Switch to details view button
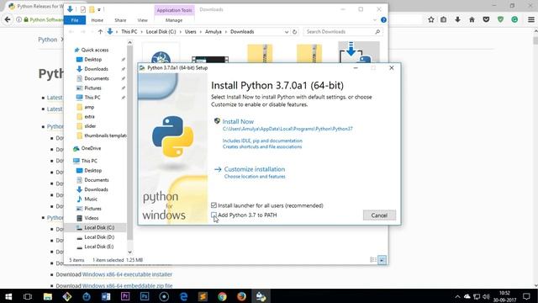538x303 pixels. pyautogui.click(x=373, y=260)
